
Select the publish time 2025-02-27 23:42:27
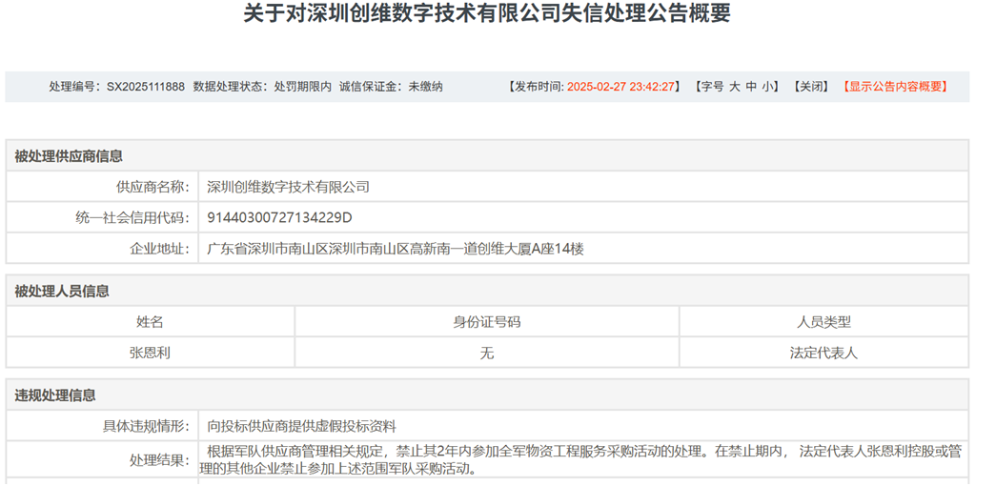coord(620,87)
